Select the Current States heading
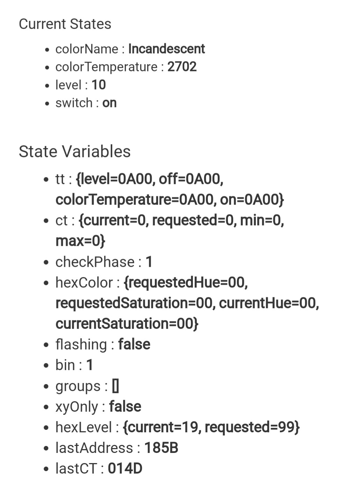This screenshot has width=338, height=497. [65, 24]
